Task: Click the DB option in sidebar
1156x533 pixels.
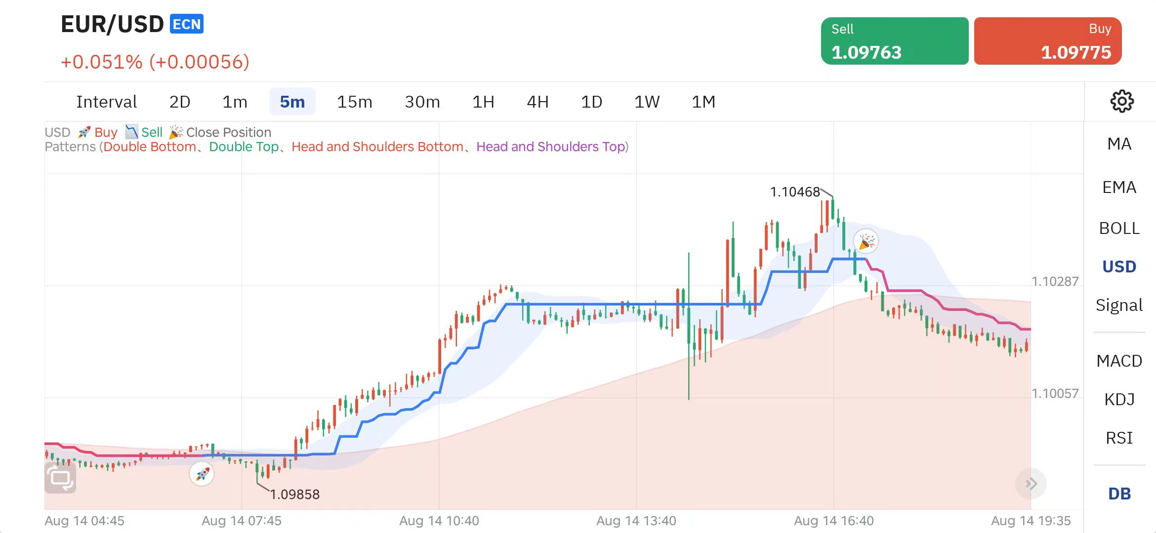Action: pyautogui.click(x=1119, y=494)
